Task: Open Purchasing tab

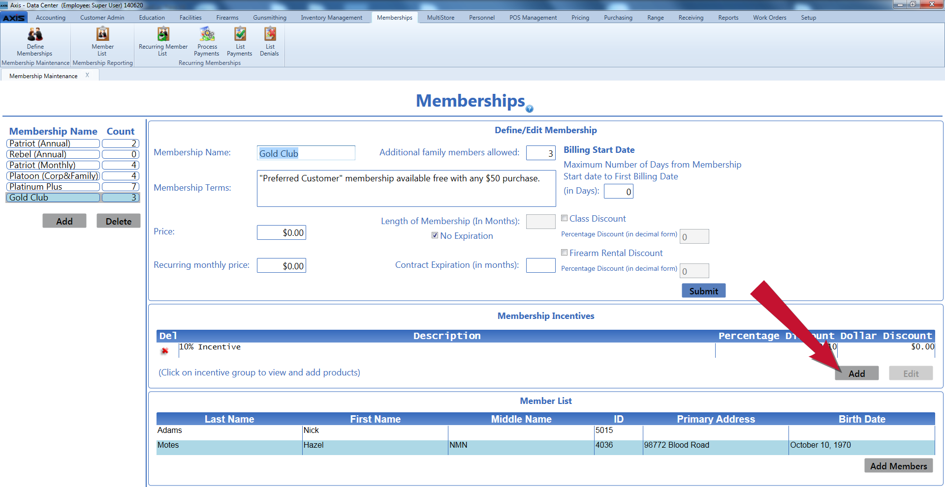Action: coord(618,18)
